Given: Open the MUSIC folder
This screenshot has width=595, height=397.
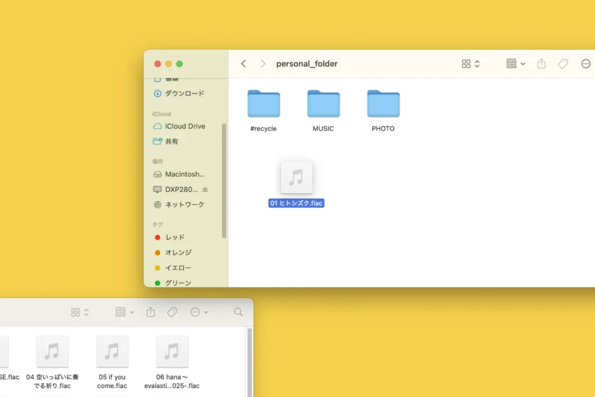Looking at the screenshot, I should (x=323, y=105).
